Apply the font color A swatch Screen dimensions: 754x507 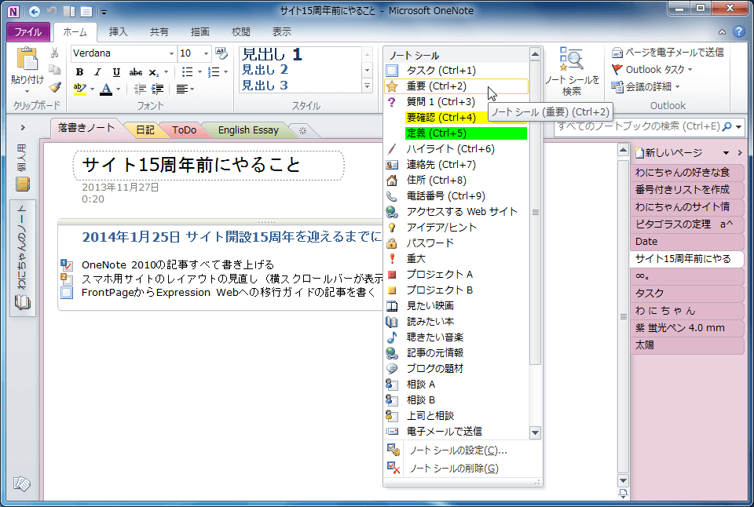(x=106, y=89)
